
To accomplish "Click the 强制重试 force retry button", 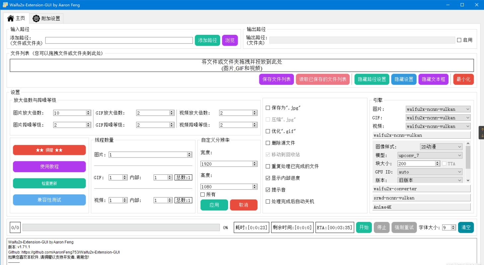I will click(x=404, y=228).
